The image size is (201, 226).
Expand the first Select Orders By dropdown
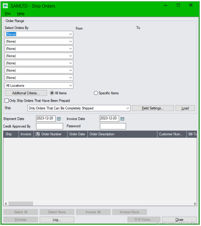70,34
